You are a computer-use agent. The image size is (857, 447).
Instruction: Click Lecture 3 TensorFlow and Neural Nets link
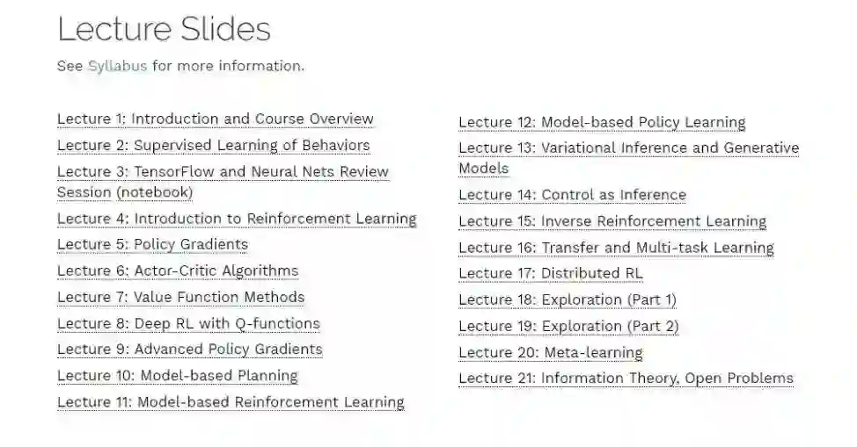223,172
